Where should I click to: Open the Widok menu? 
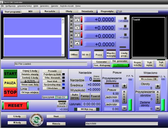pyautogui.click(x=36, y=6)
